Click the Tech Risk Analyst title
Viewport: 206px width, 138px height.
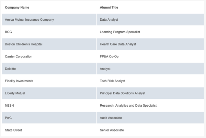113,81
